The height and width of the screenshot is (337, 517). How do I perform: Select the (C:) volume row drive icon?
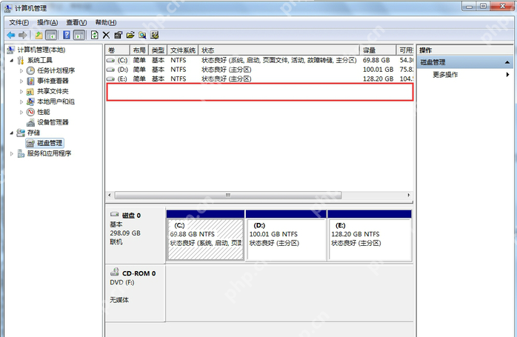(x=111, y=60)
